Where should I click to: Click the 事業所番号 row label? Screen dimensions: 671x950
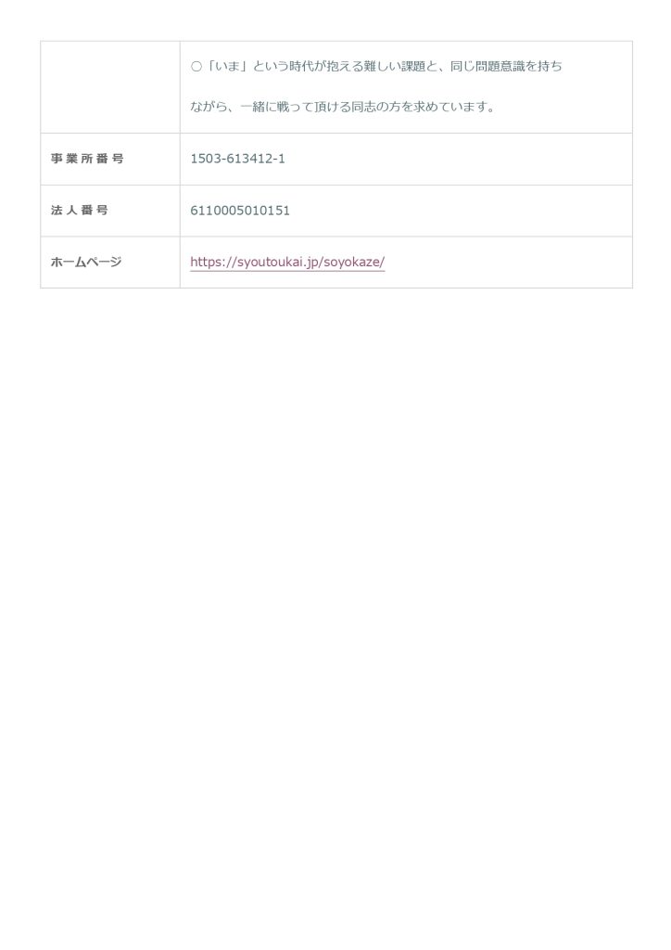coord(87,159)
